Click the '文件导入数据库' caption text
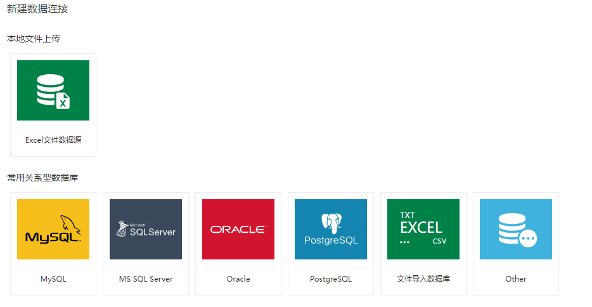 point(423,279)
